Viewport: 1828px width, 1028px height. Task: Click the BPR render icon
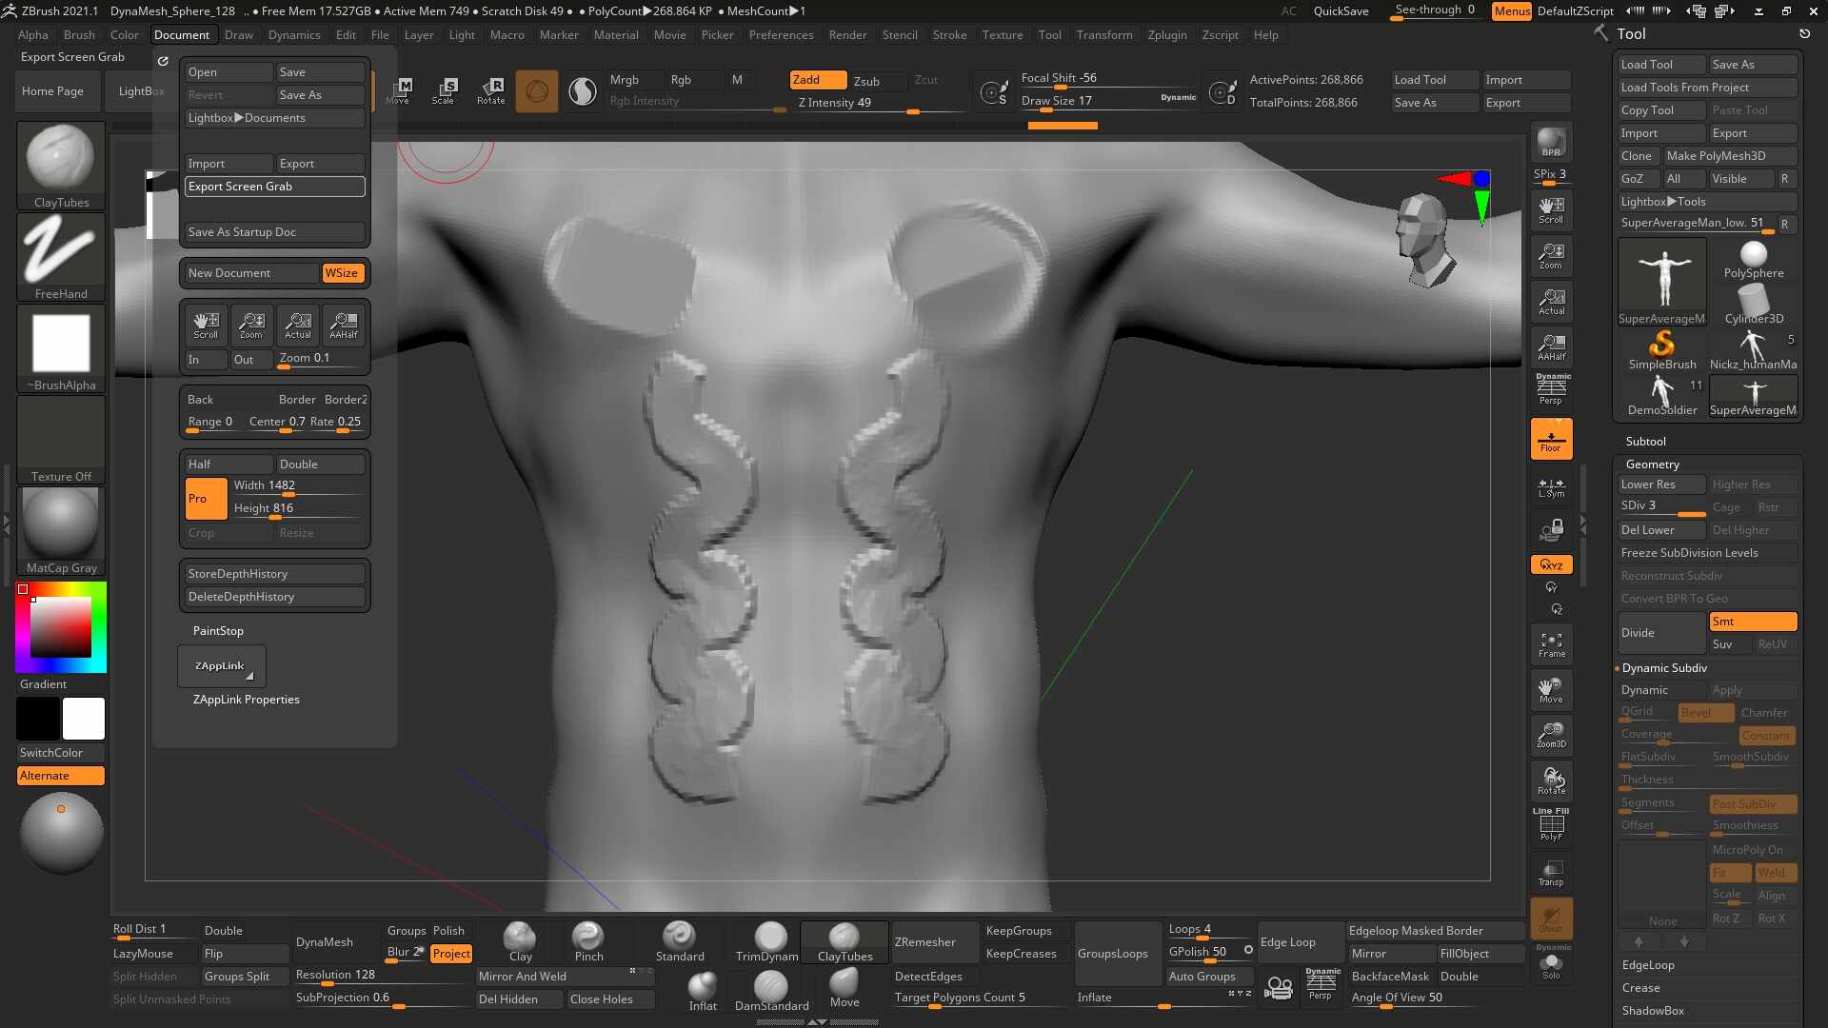(x=1551, y=143)
